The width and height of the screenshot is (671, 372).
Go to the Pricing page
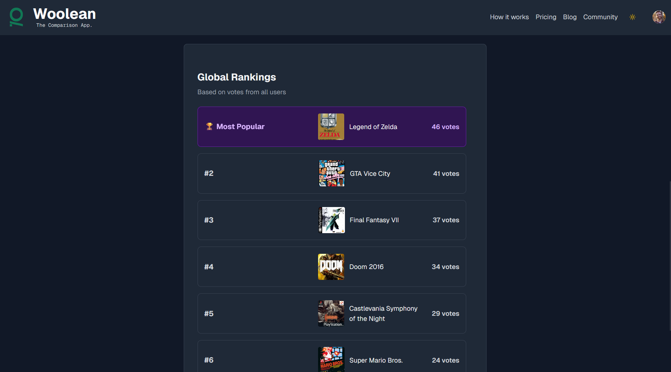[x=546, y=17]
